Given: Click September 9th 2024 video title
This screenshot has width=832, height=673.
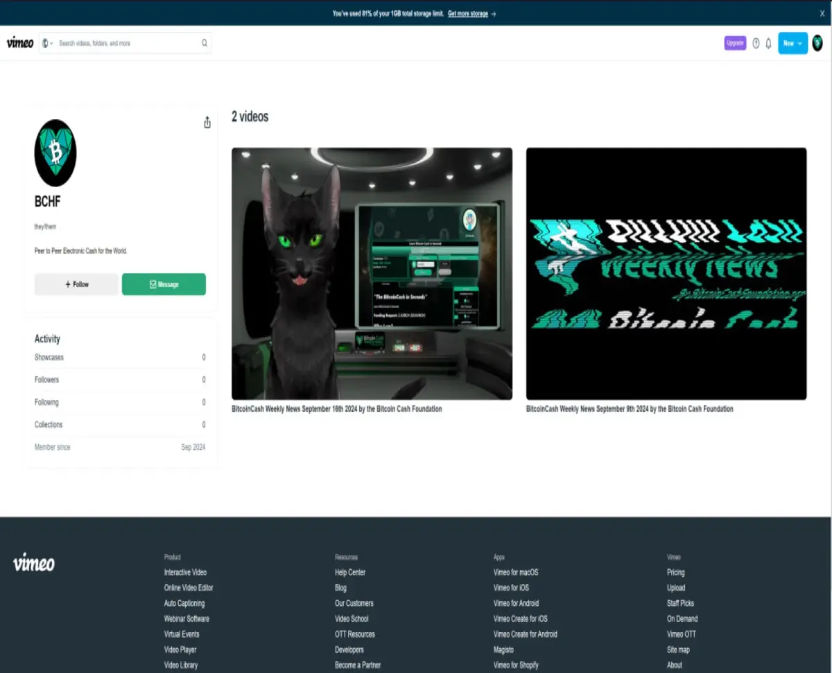Looking at the screenshot, I should pos(630,409).
